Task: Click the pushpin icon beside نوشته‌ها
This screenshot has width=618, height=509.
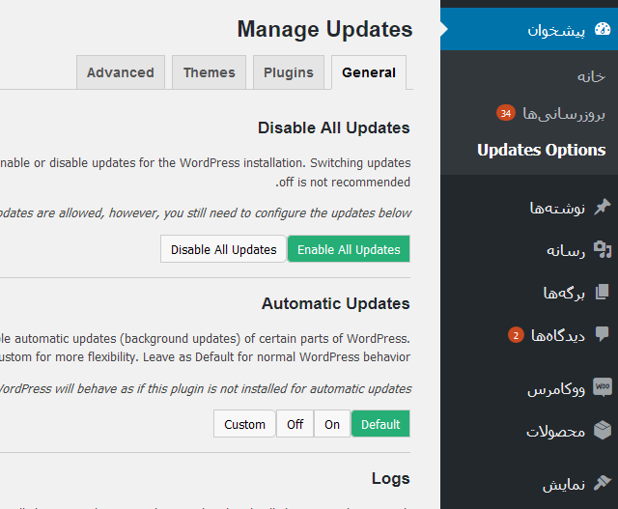Action: tap(603, 207)
